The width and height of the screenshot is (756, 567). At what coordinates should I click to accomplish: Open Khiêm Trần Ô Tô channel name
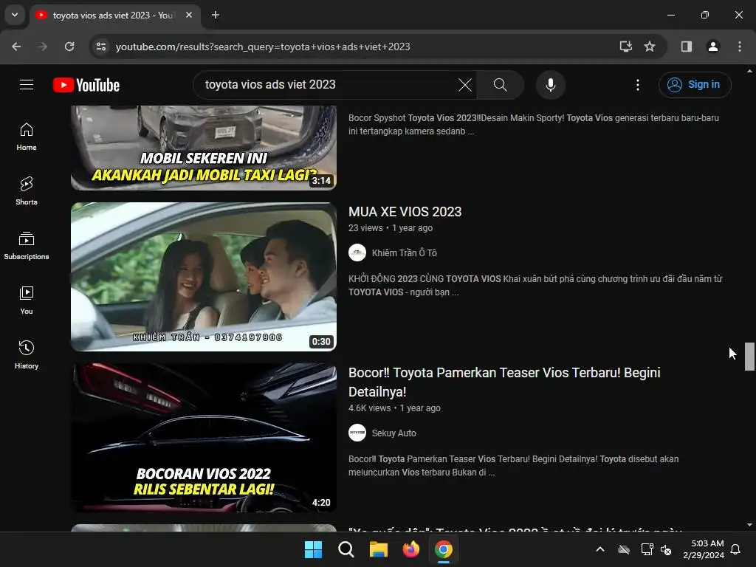404,253
